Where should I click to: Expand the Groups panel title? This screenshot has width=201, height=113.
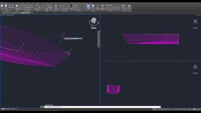(124, 11)
